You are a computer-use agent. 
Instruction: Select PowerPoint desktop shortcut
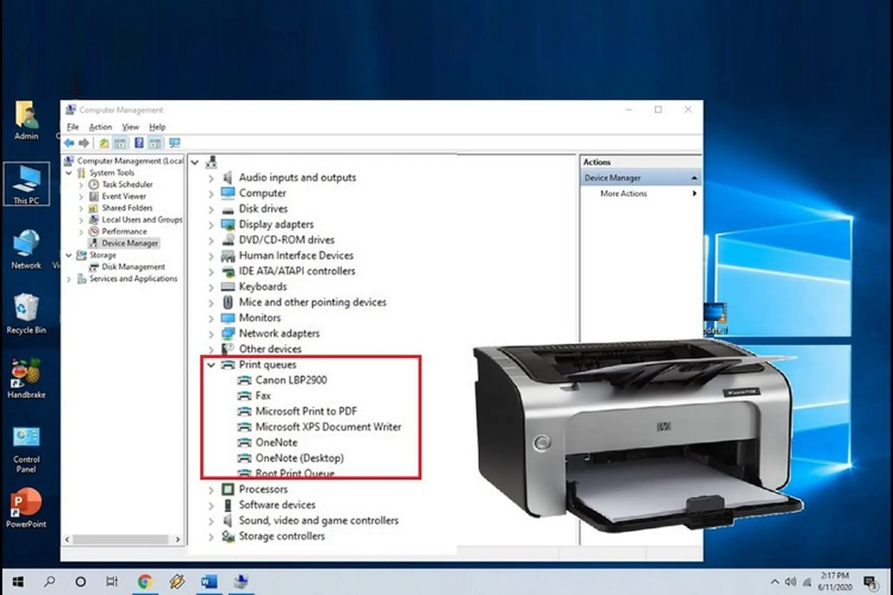click(26, 508)
